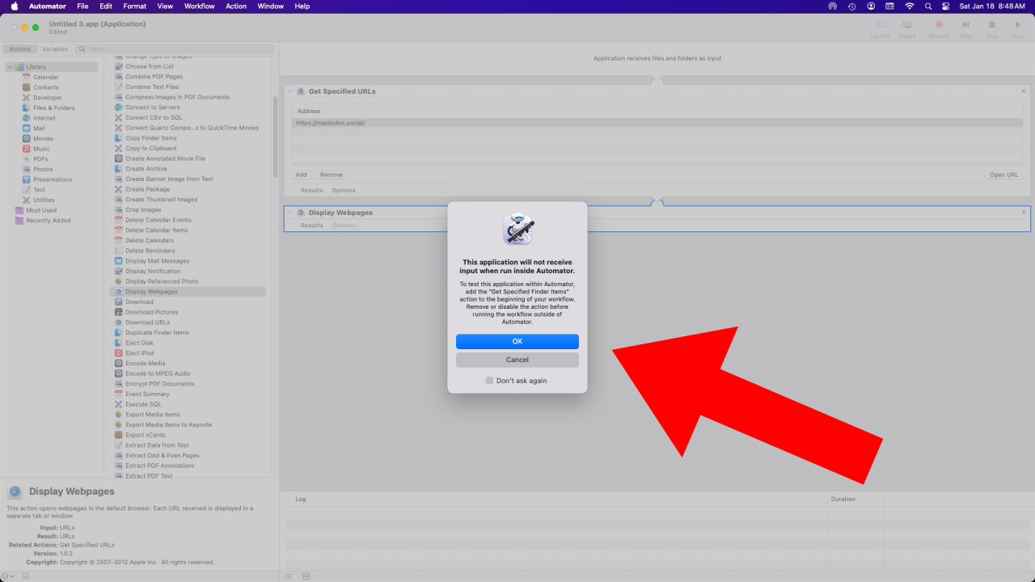Image resolution: width=1035 pixels, height=582 pixels.
Task: Check the Don't ask again box
Action: point(488,380)
